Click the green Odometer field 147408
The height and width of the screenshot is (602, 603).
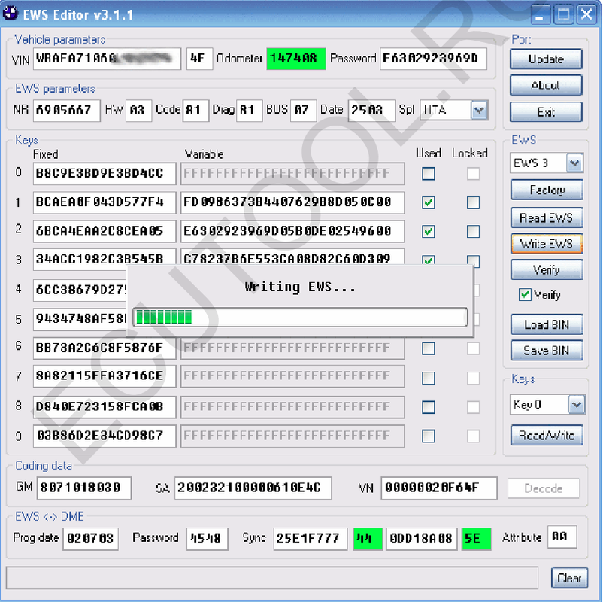click(296, 59)
